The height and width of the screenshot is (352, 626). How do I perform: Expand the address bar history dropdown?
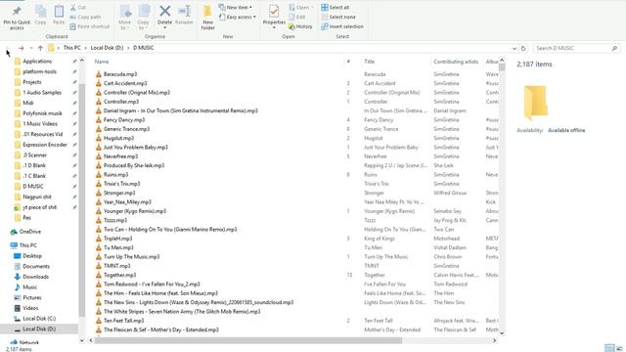pyautogui.click(x=514, y=48)
